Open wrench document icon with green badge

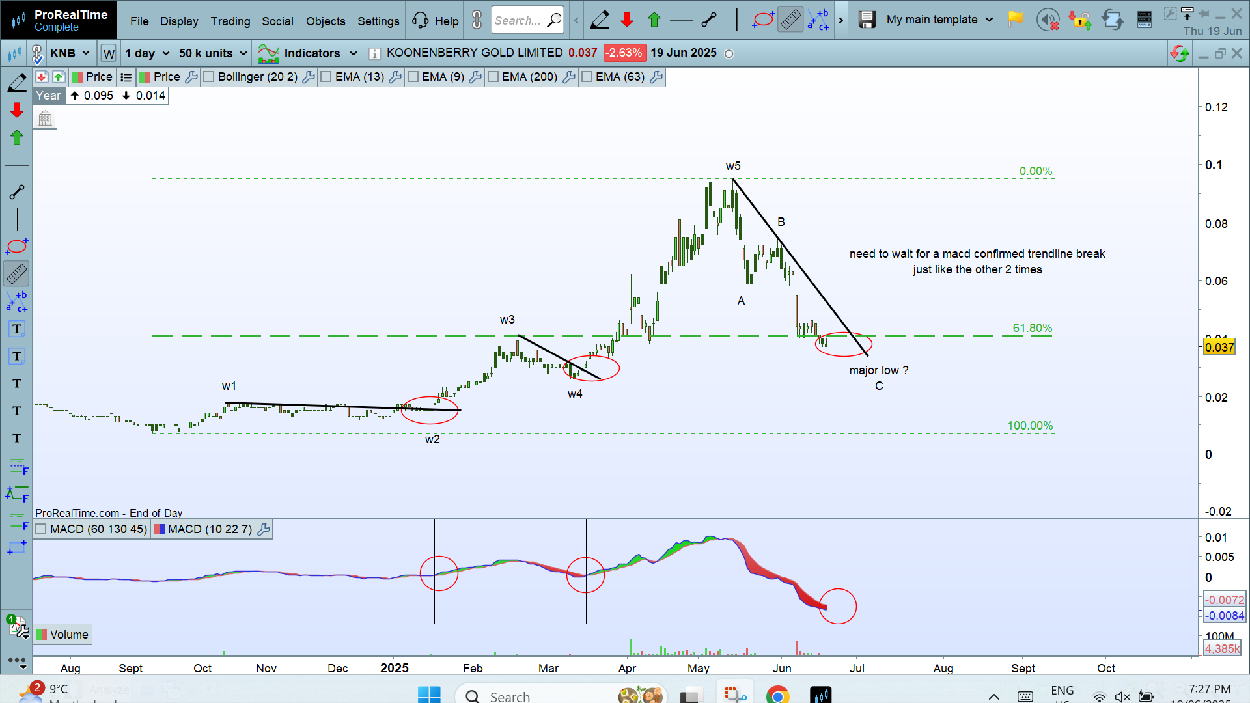pos(18,626)
